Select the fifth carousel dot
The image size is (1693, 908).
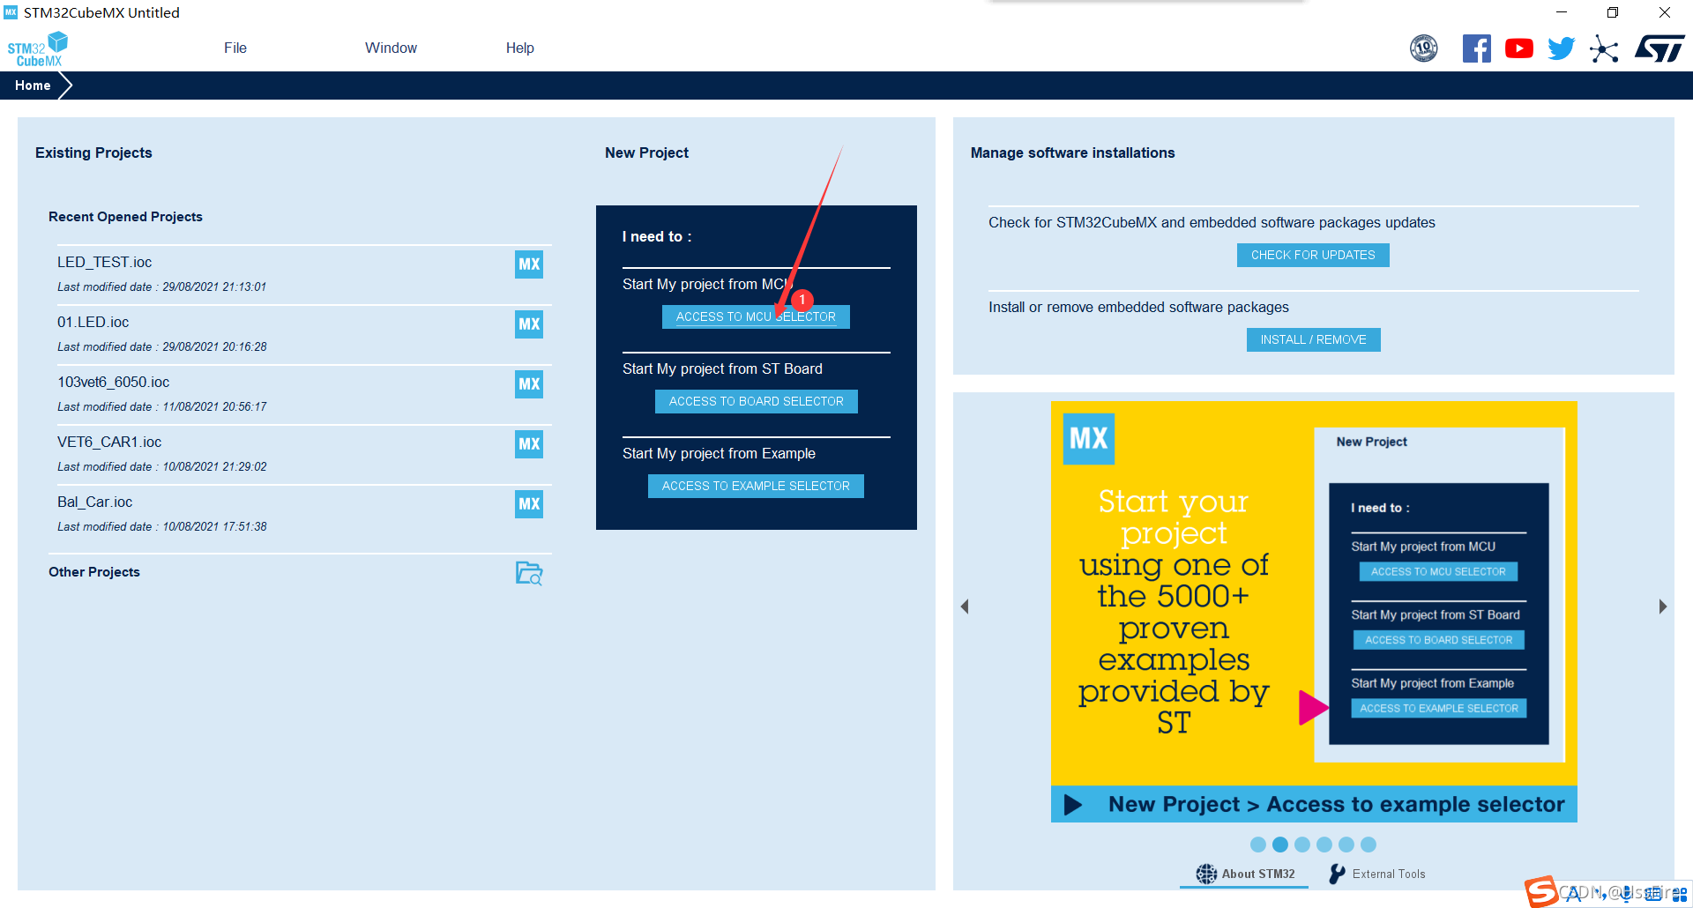click(x=1346, y=845)
